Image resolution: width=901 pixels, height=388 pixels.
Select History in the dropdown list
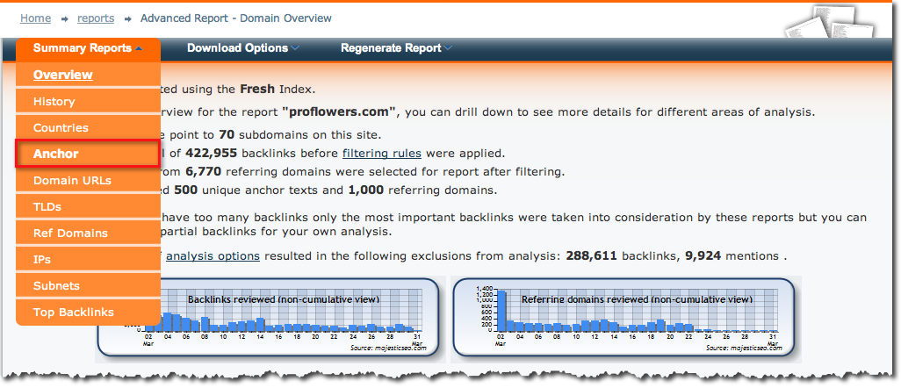(x=54, y=102)
